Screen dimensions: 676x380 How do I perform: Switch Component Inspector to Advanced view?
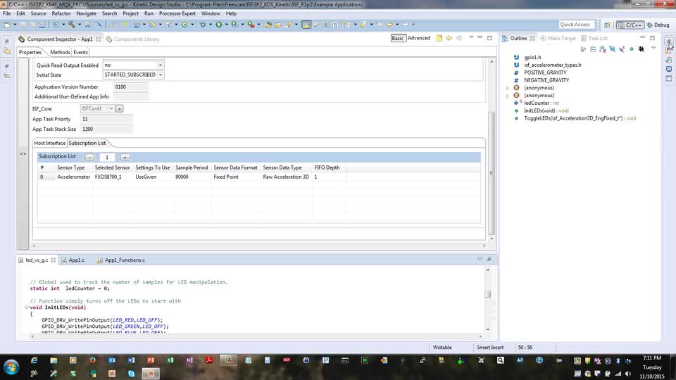pyautogui.click(x=418, y=38)
